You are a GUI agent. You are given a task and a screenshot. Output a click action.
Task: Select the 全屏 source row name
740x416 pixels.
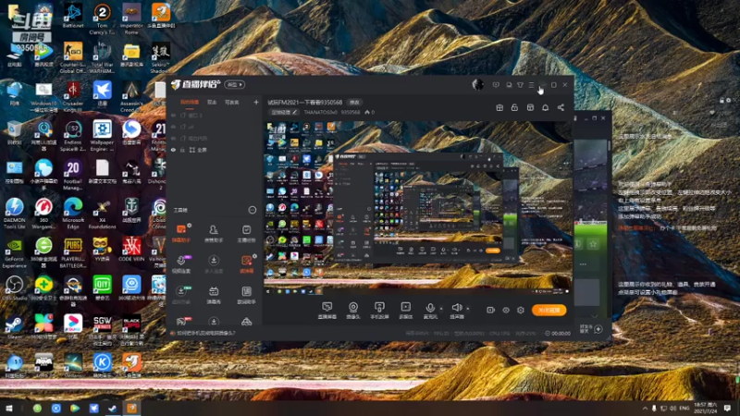[x=202, y=150]
